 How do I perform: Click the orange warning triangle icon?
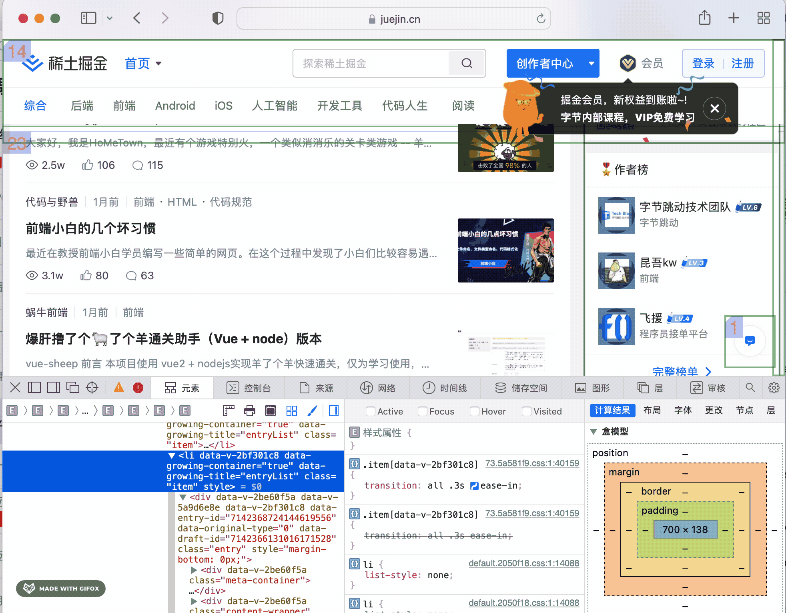[119, 387]
